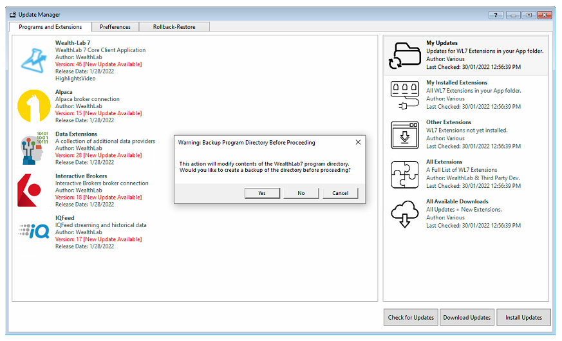Select the Other Extensions category title
Screen dimensions: 562x341
[449, 122]
